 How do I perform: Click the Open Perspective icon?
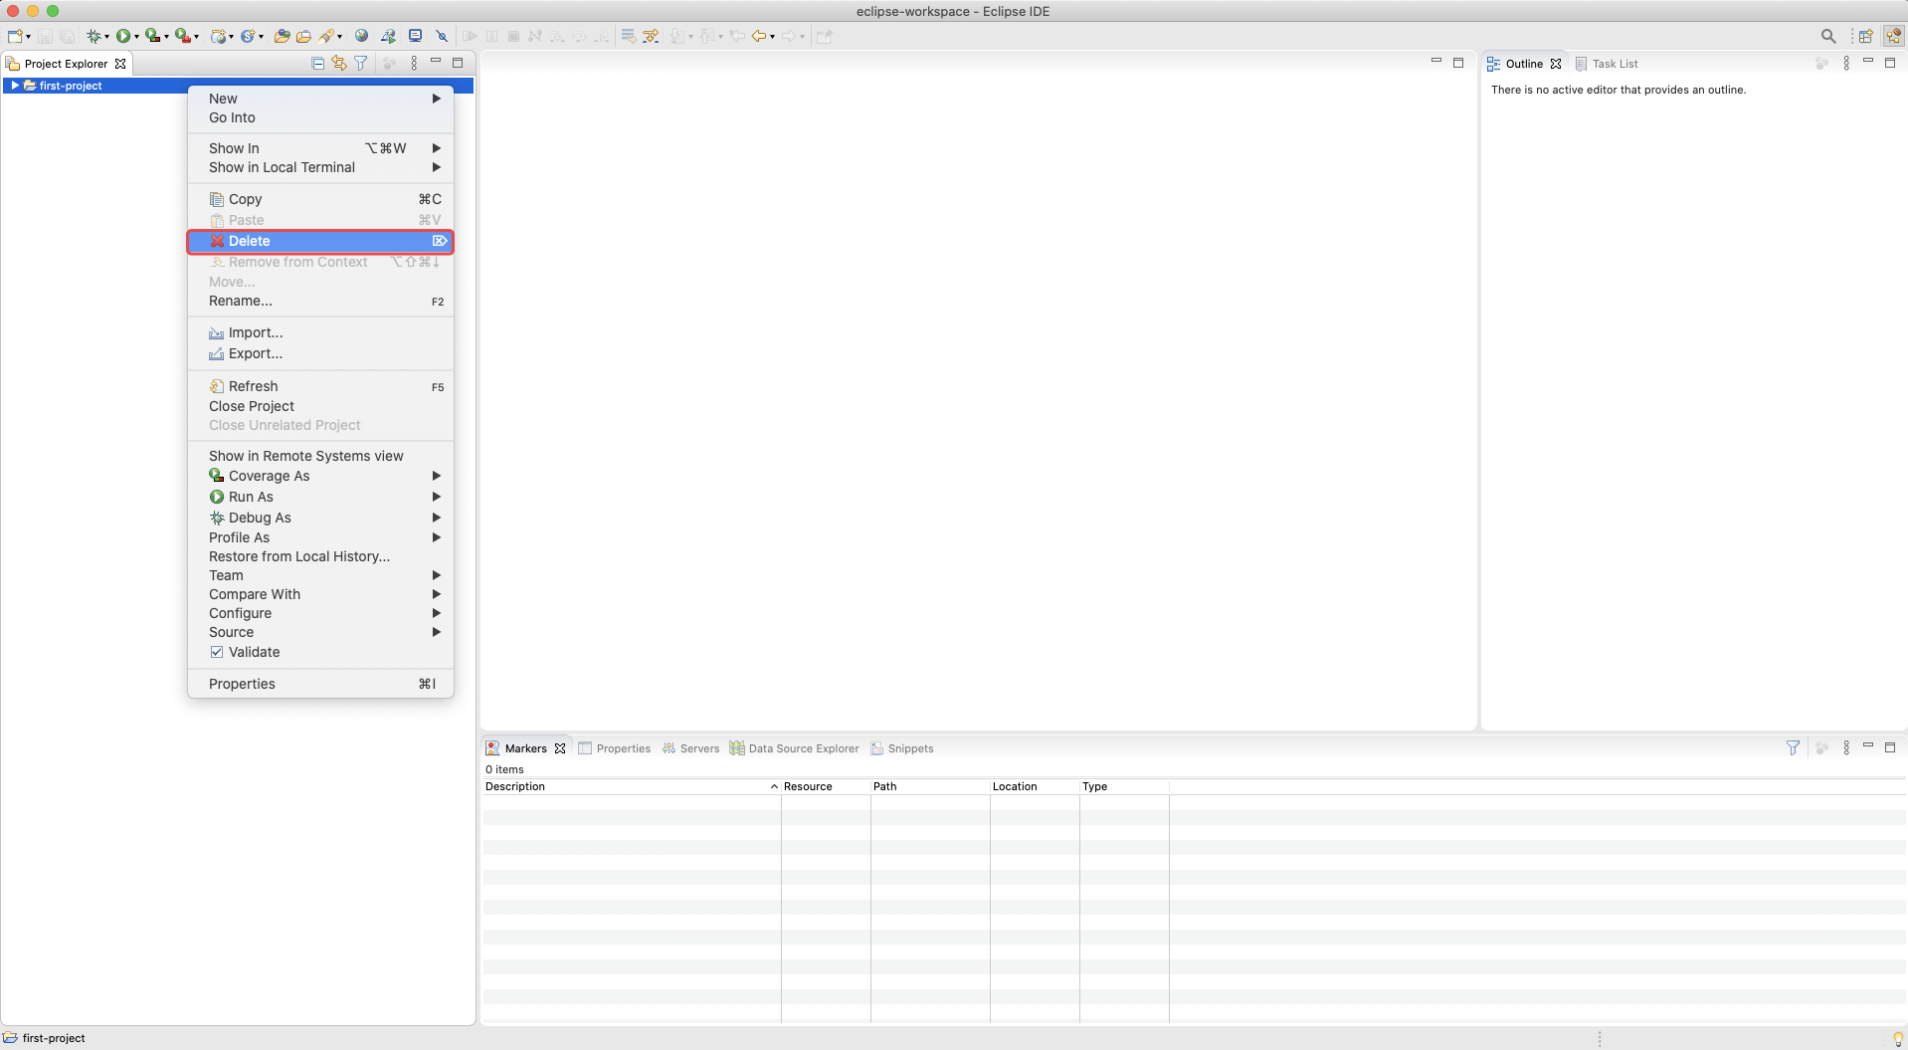(1865, 36)
